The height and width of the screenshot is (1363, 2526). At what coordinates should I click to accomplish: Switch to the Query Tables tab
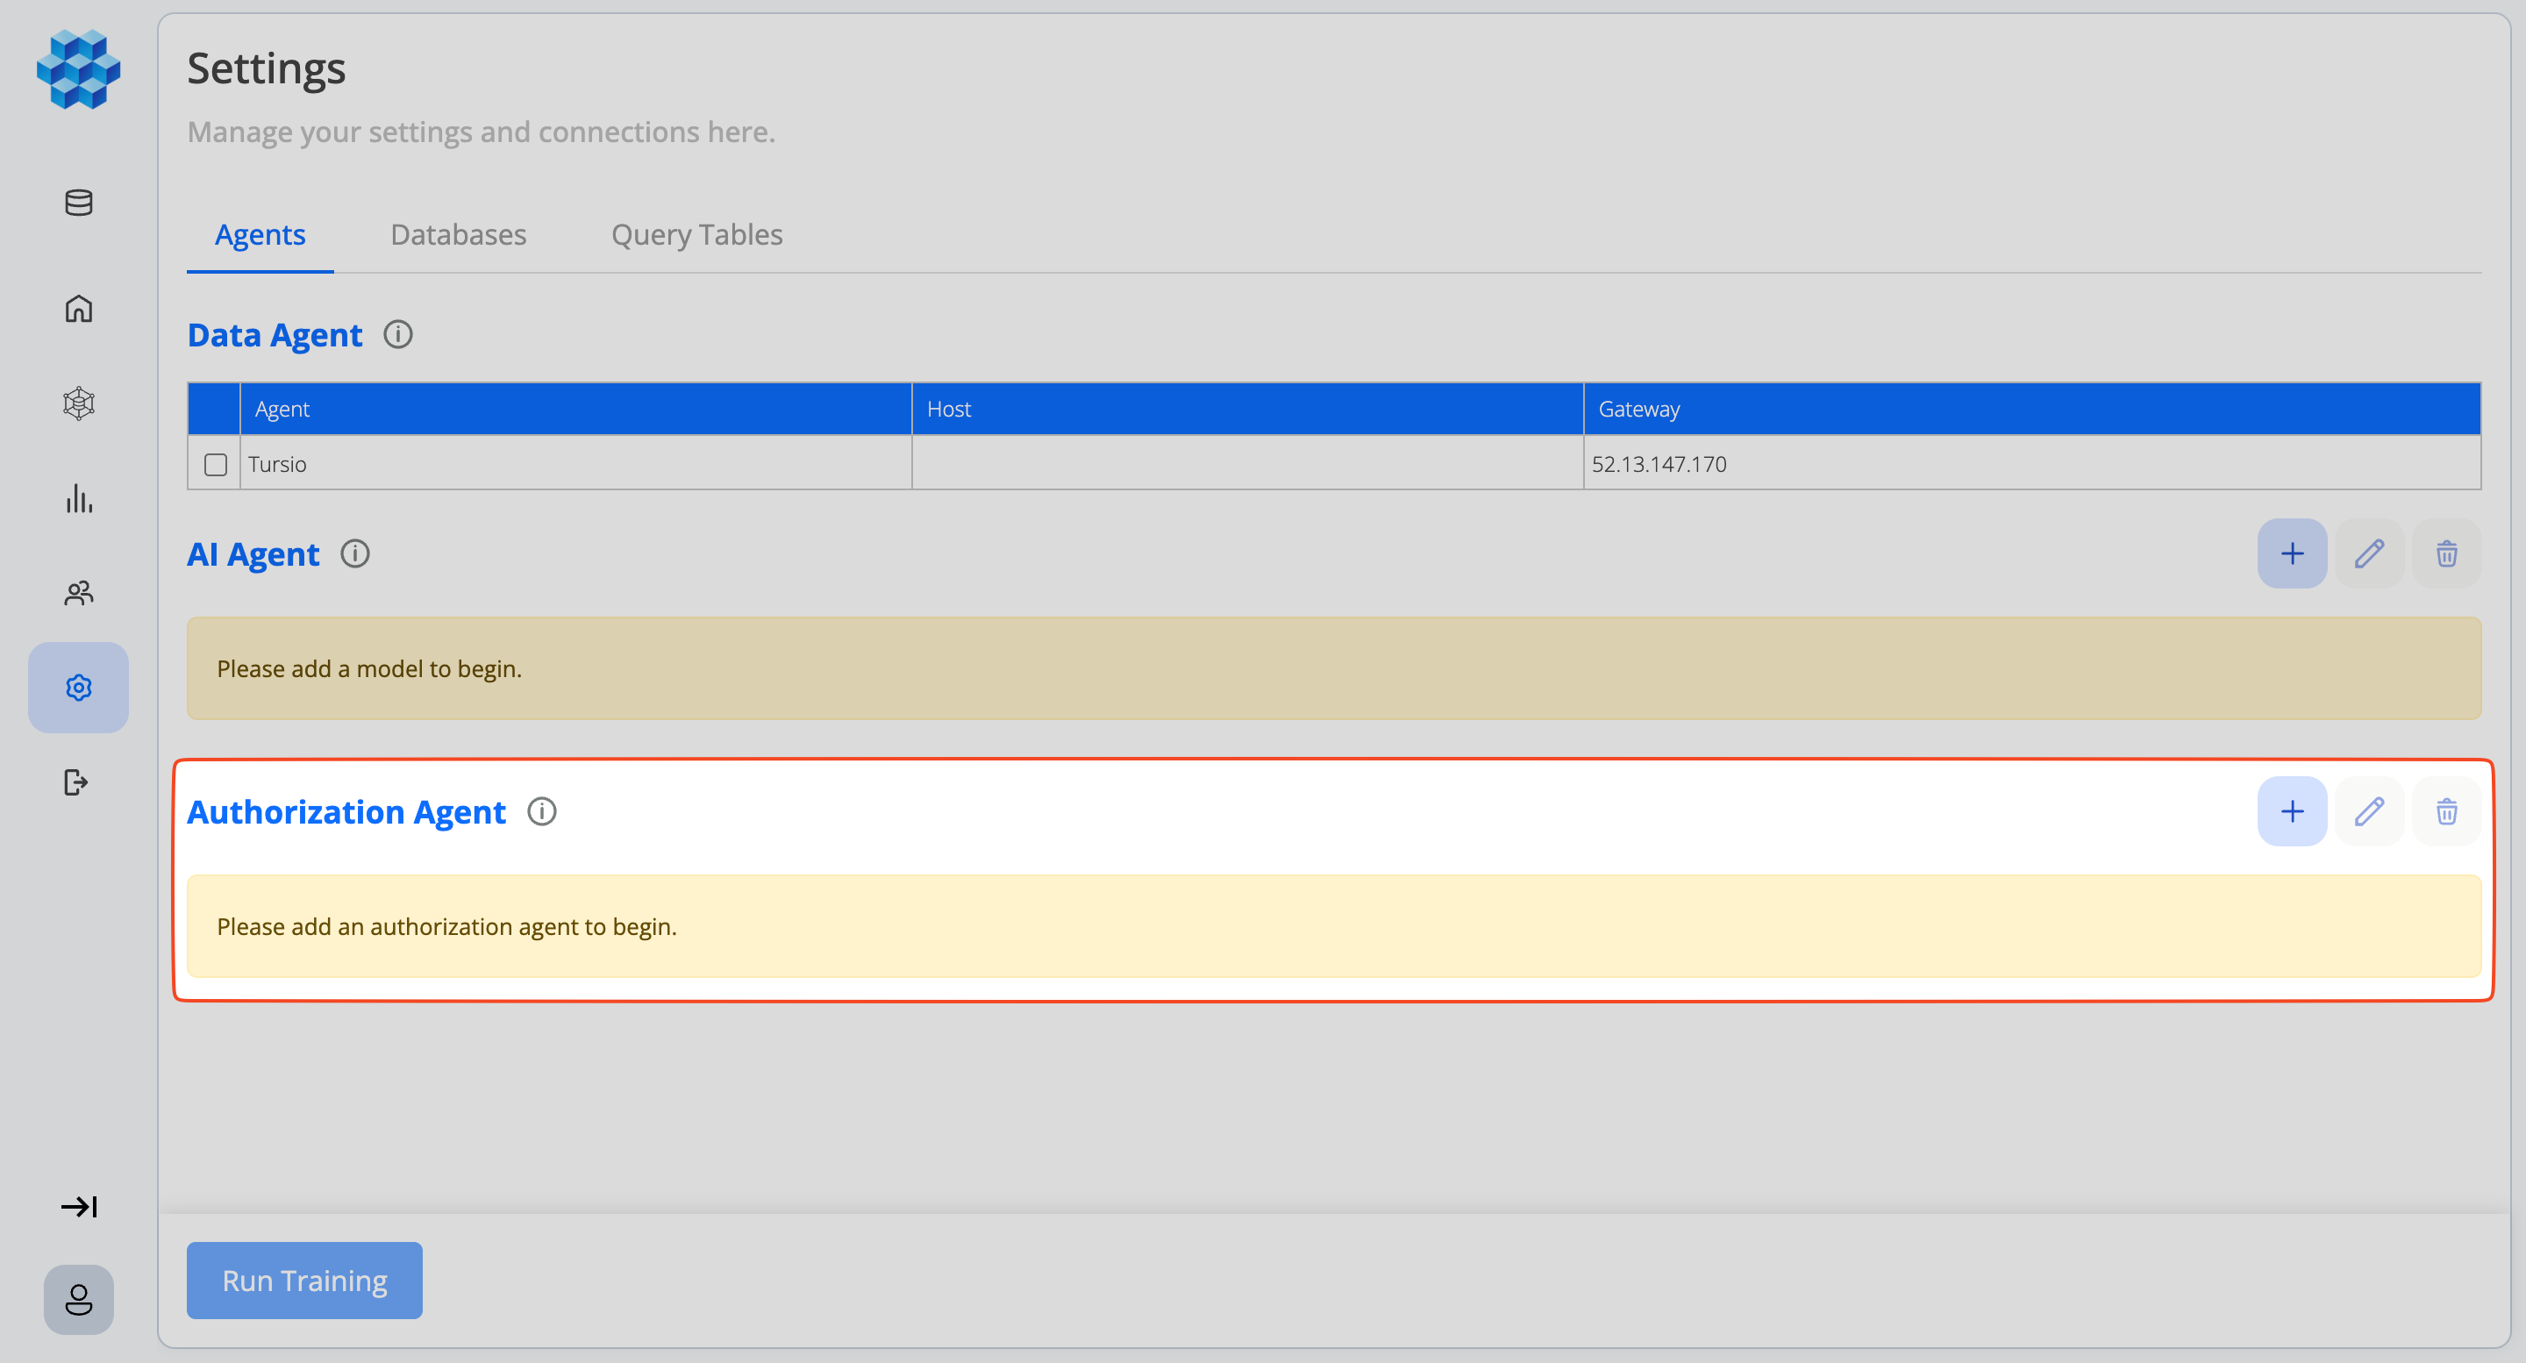[696, 234]
